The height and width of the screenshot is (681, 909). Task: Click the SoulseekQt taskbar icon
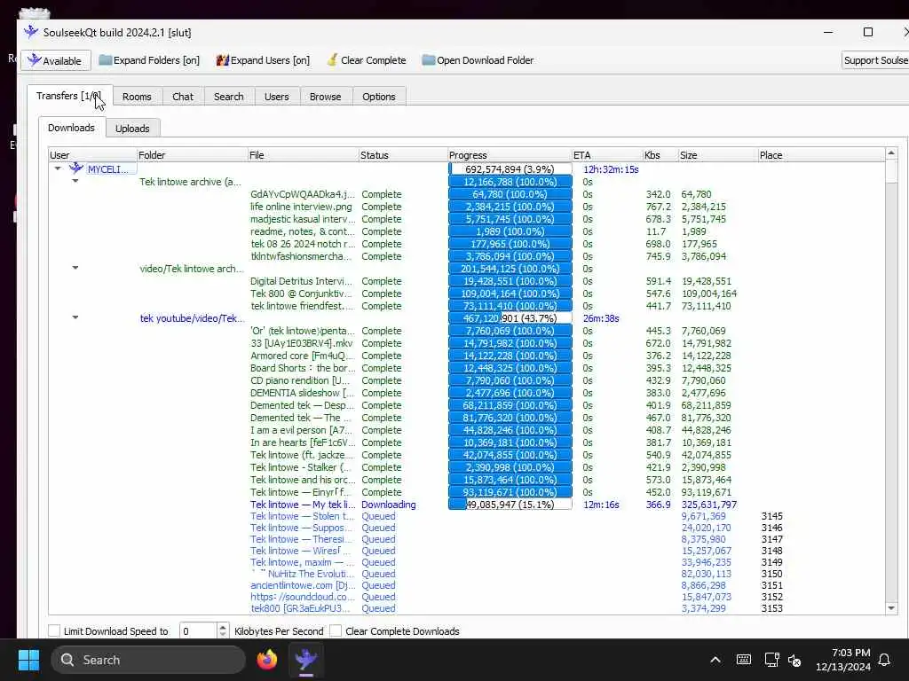click(306, 660)
